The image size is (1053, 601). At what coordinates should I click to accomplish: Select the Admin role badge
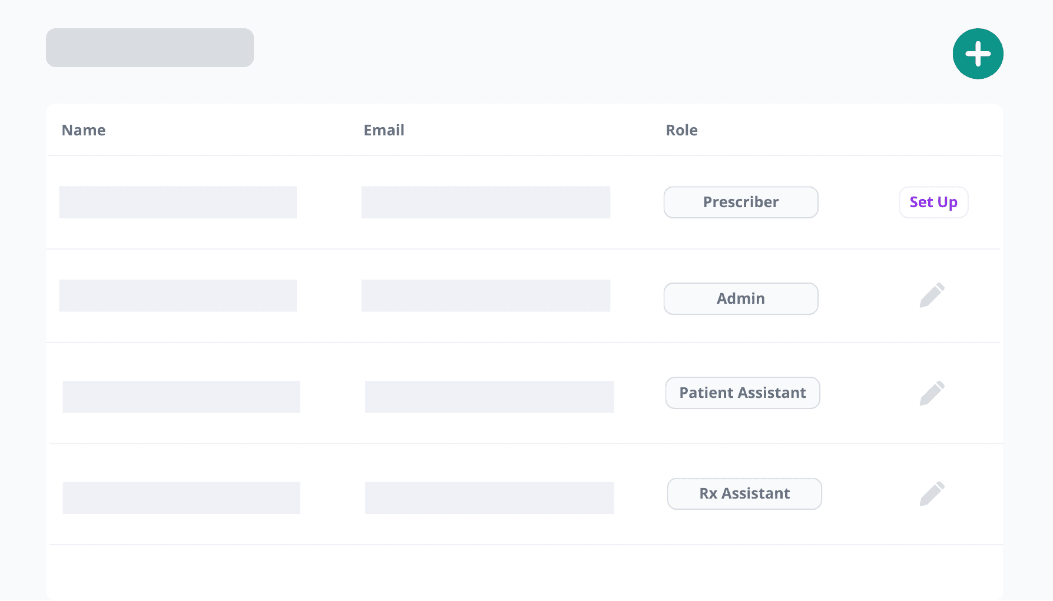tap(740, 298)
